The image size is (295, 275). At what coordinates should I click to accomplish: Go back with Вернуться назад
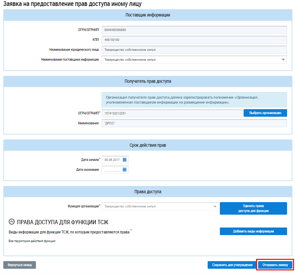19,265
